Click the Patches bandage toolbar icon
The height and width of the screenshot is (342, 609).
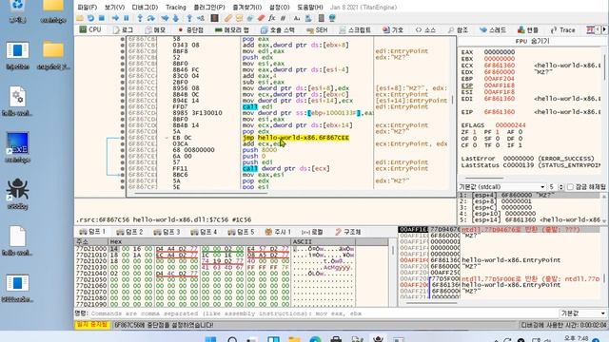[228, 18]
